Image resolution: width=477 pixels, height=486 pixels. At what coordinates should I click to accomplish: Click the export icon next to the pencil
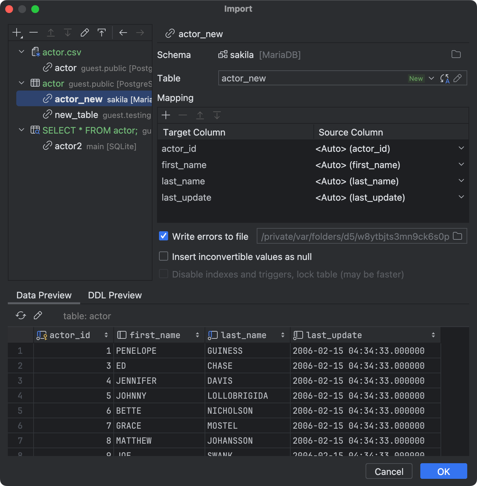tap(102, 33)
